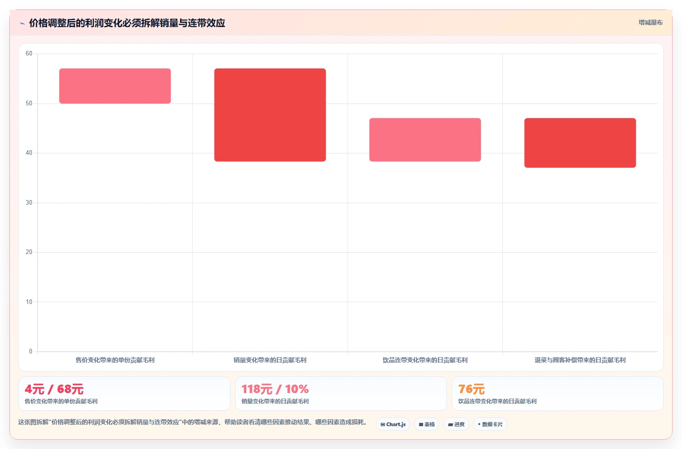The width and height of the screenshot is (682, 449).
Task: Click the 增减瀑布 badge in the header
Action: (650, 22)
